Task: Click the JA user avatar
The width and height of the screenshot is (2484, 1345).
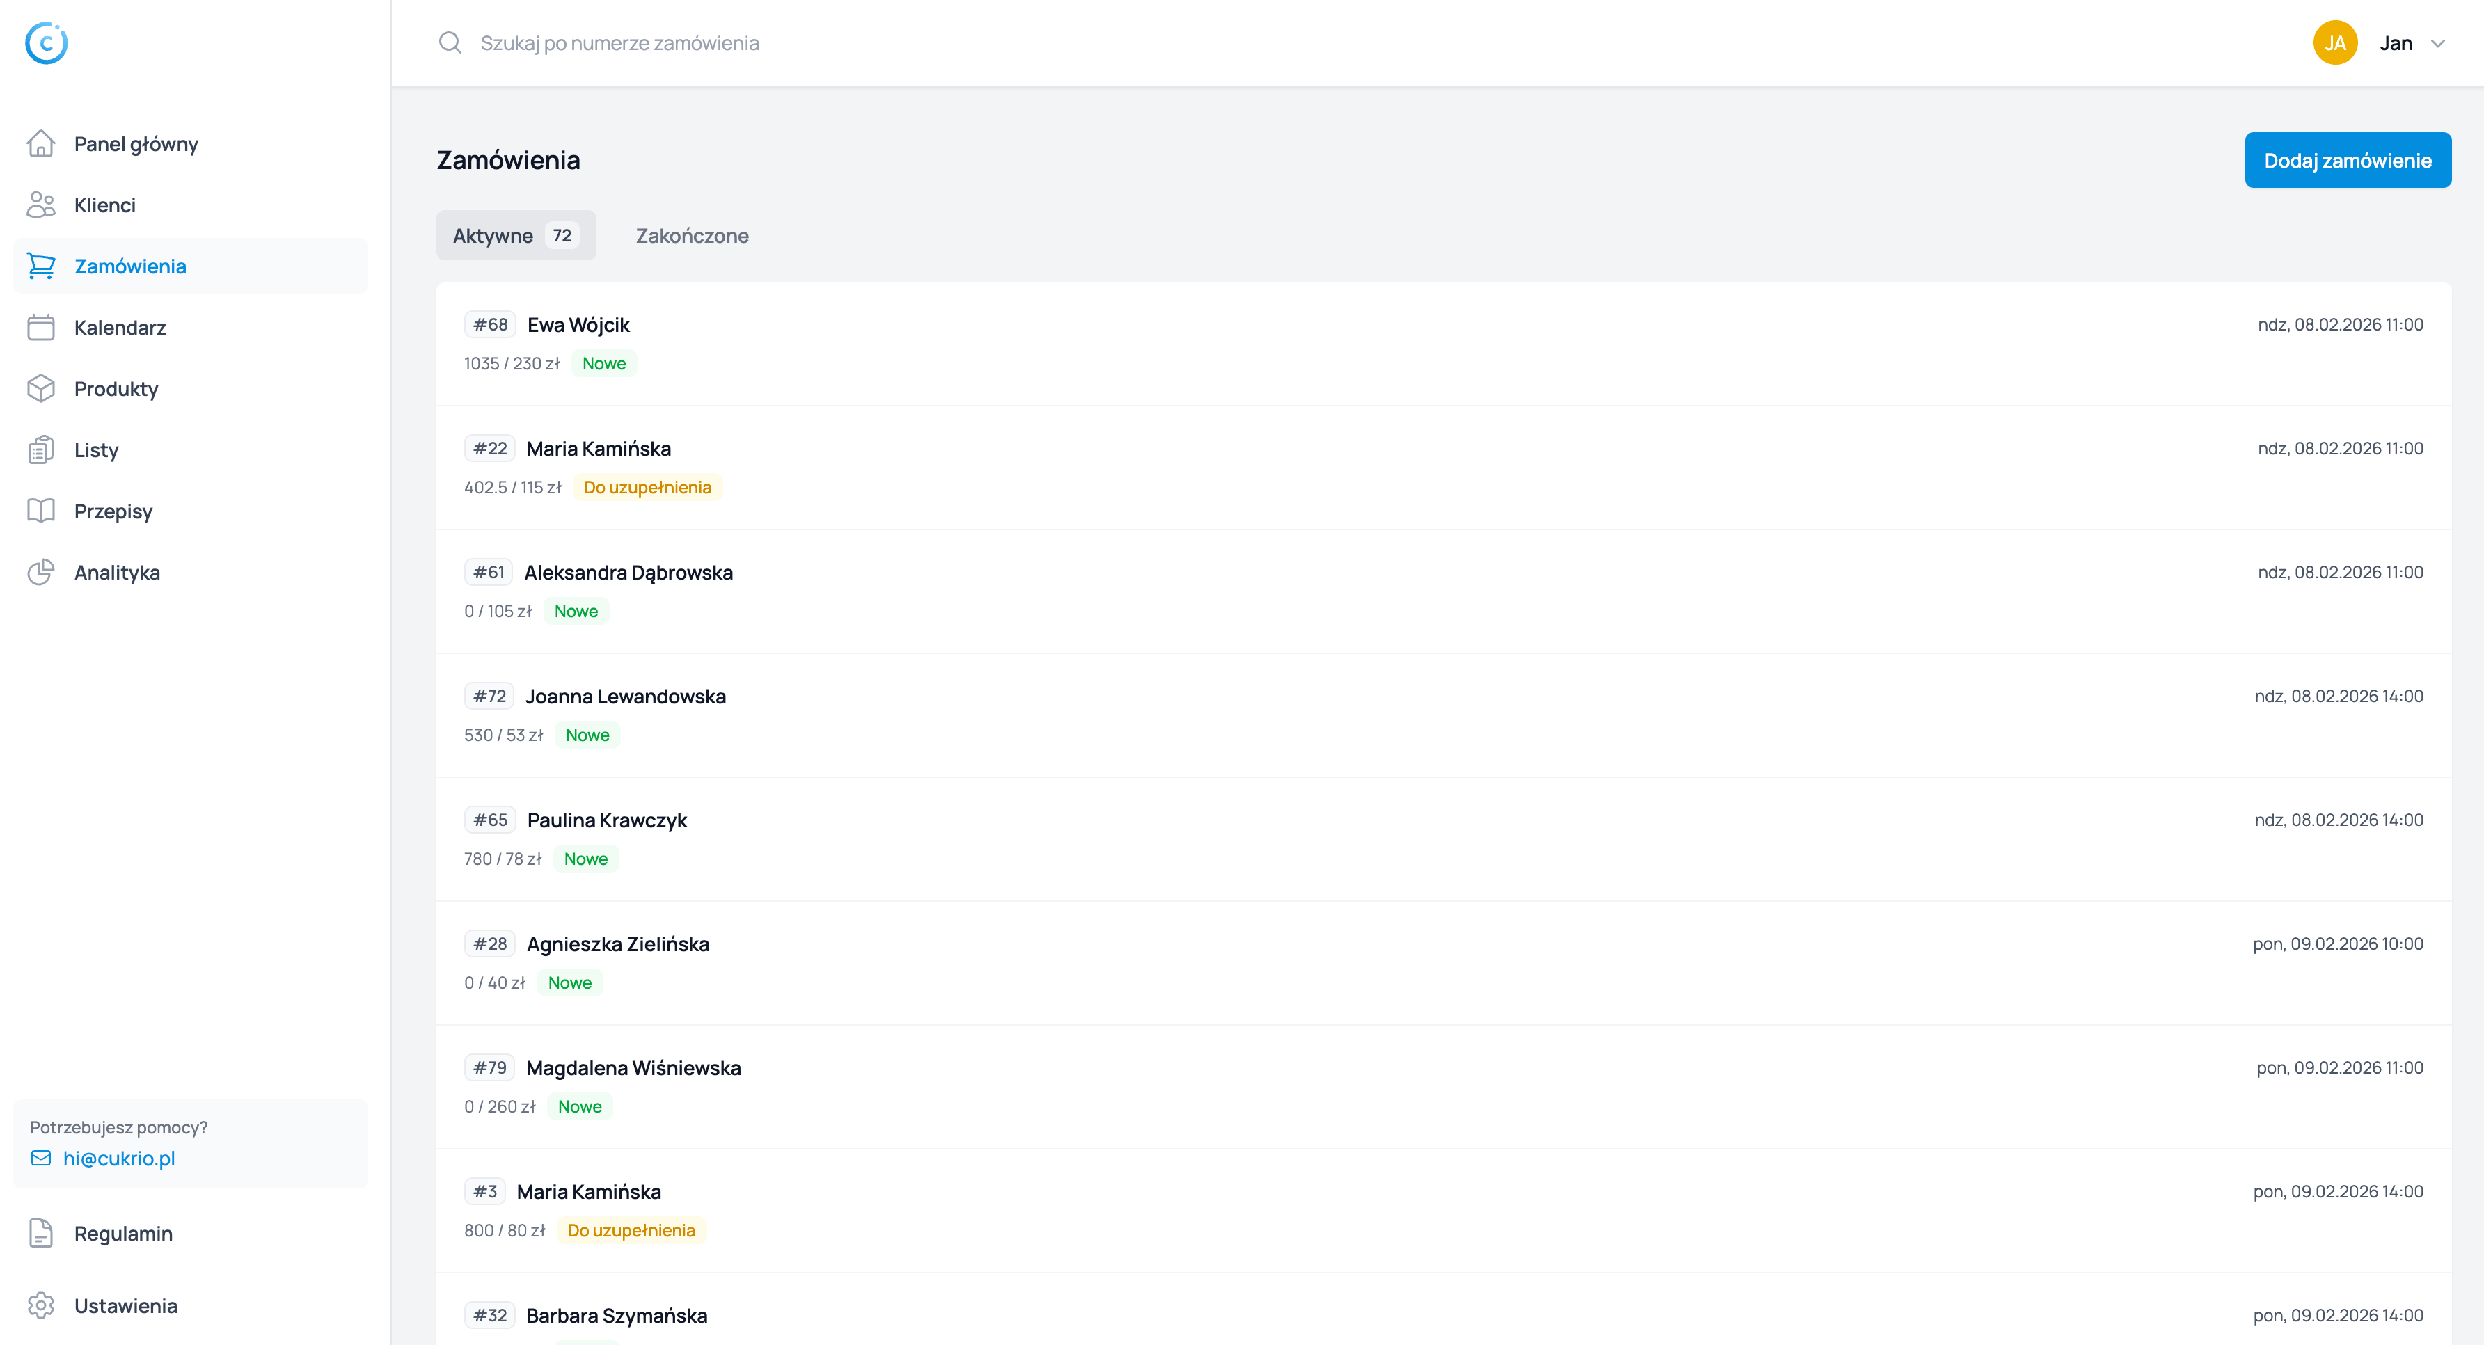Action: [x=2334, y=42]
